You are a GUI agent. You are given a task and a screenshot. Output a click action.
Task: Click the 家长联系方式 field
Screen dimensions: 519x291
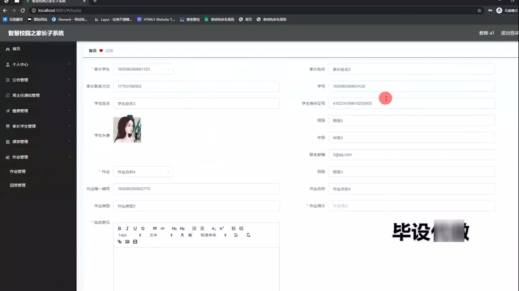point(197,86)
